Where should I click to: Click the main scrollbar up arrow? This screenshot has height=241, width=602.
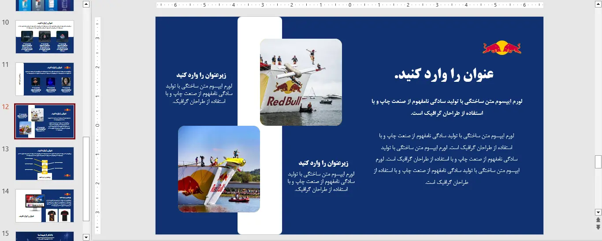(598, 4)
